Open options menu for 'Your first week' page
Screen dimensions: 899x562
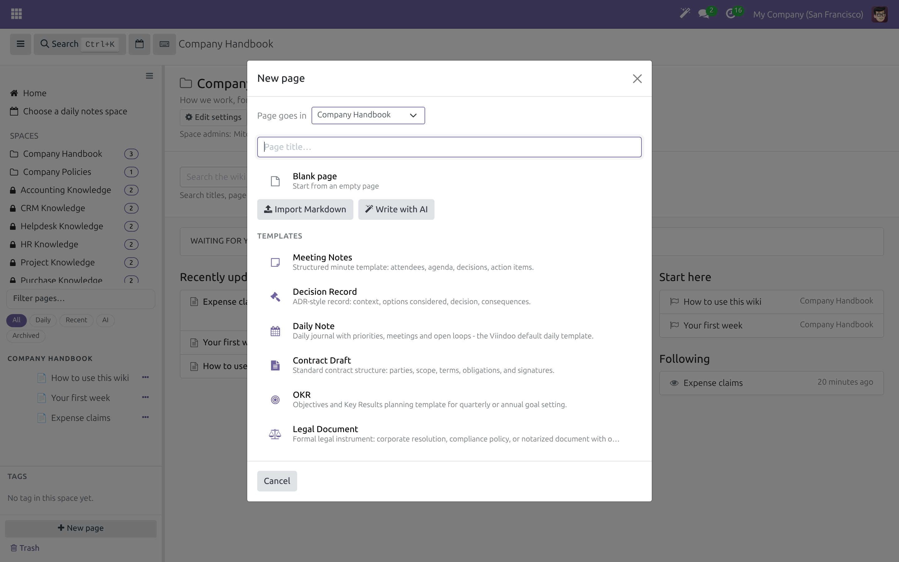tap(145, 397)
